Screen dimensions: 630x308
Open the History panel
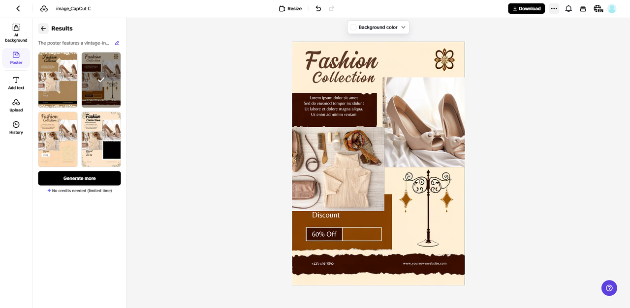click(x=16, y=127)
